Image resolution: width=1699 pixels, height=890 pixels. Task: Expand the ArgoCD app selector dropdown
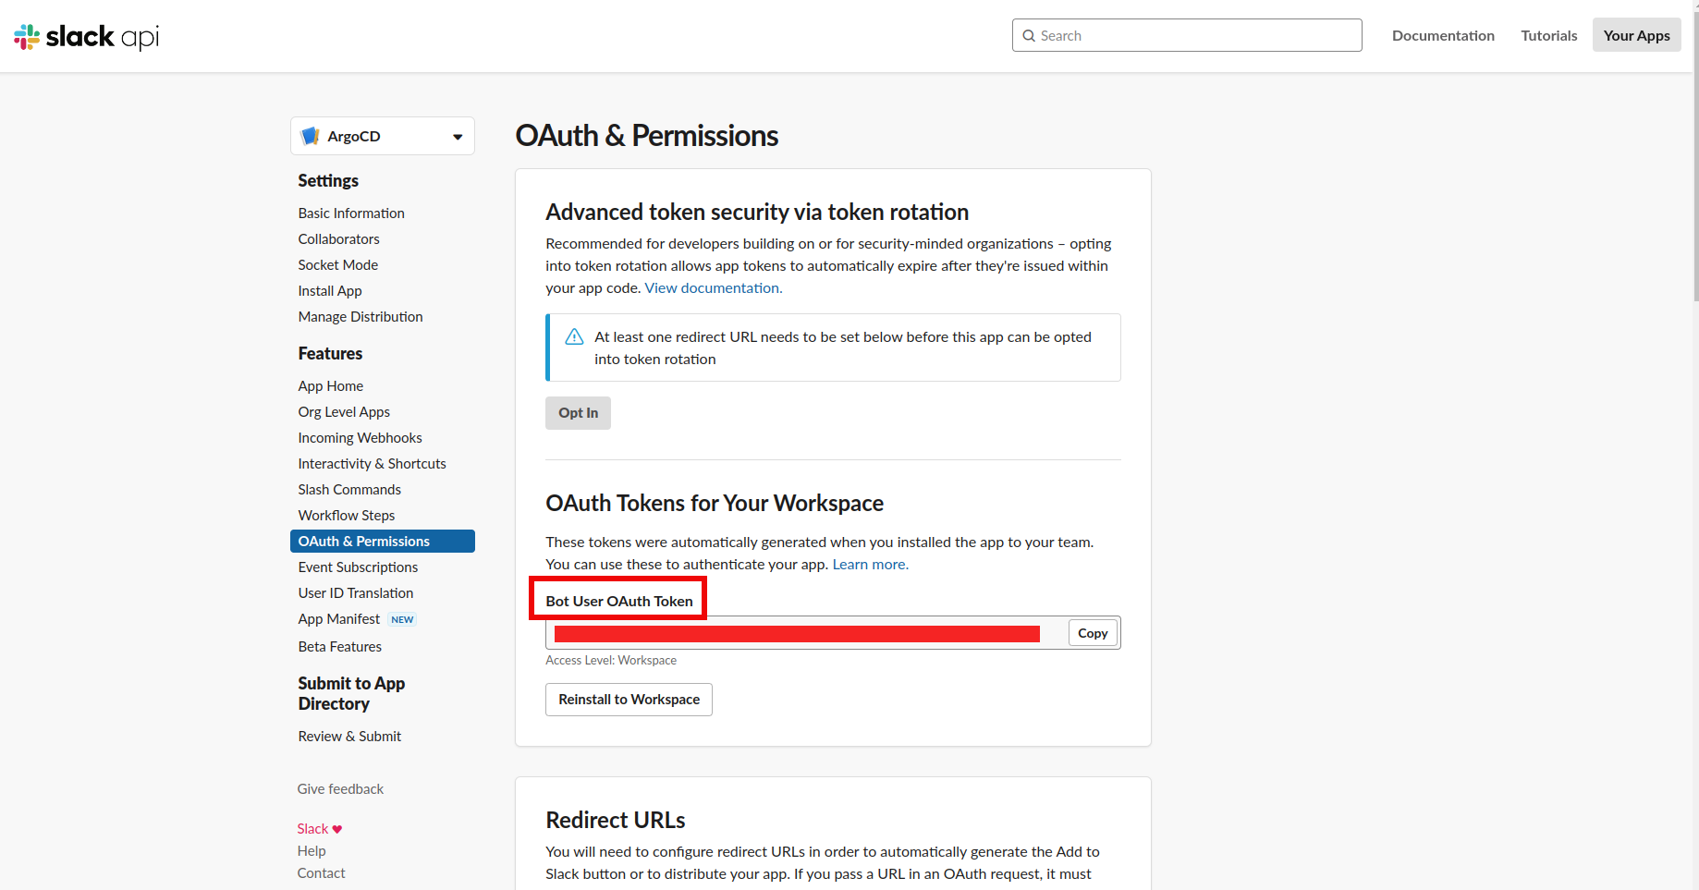383,136
